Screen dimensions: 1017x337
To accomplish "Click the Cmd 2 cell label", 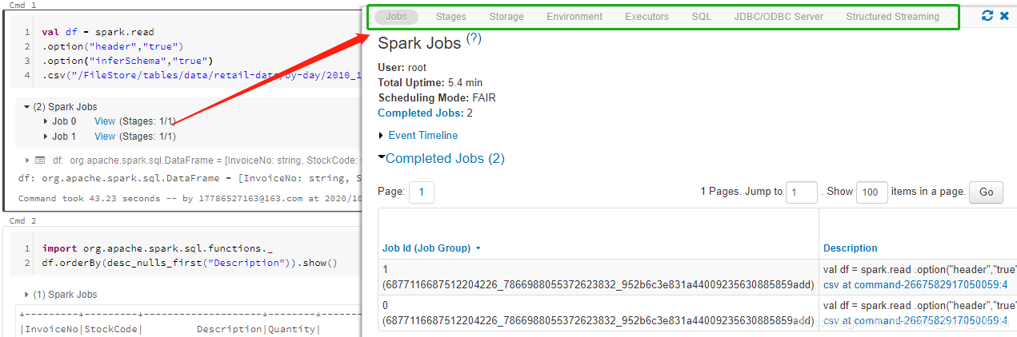I will pos(22,220).
